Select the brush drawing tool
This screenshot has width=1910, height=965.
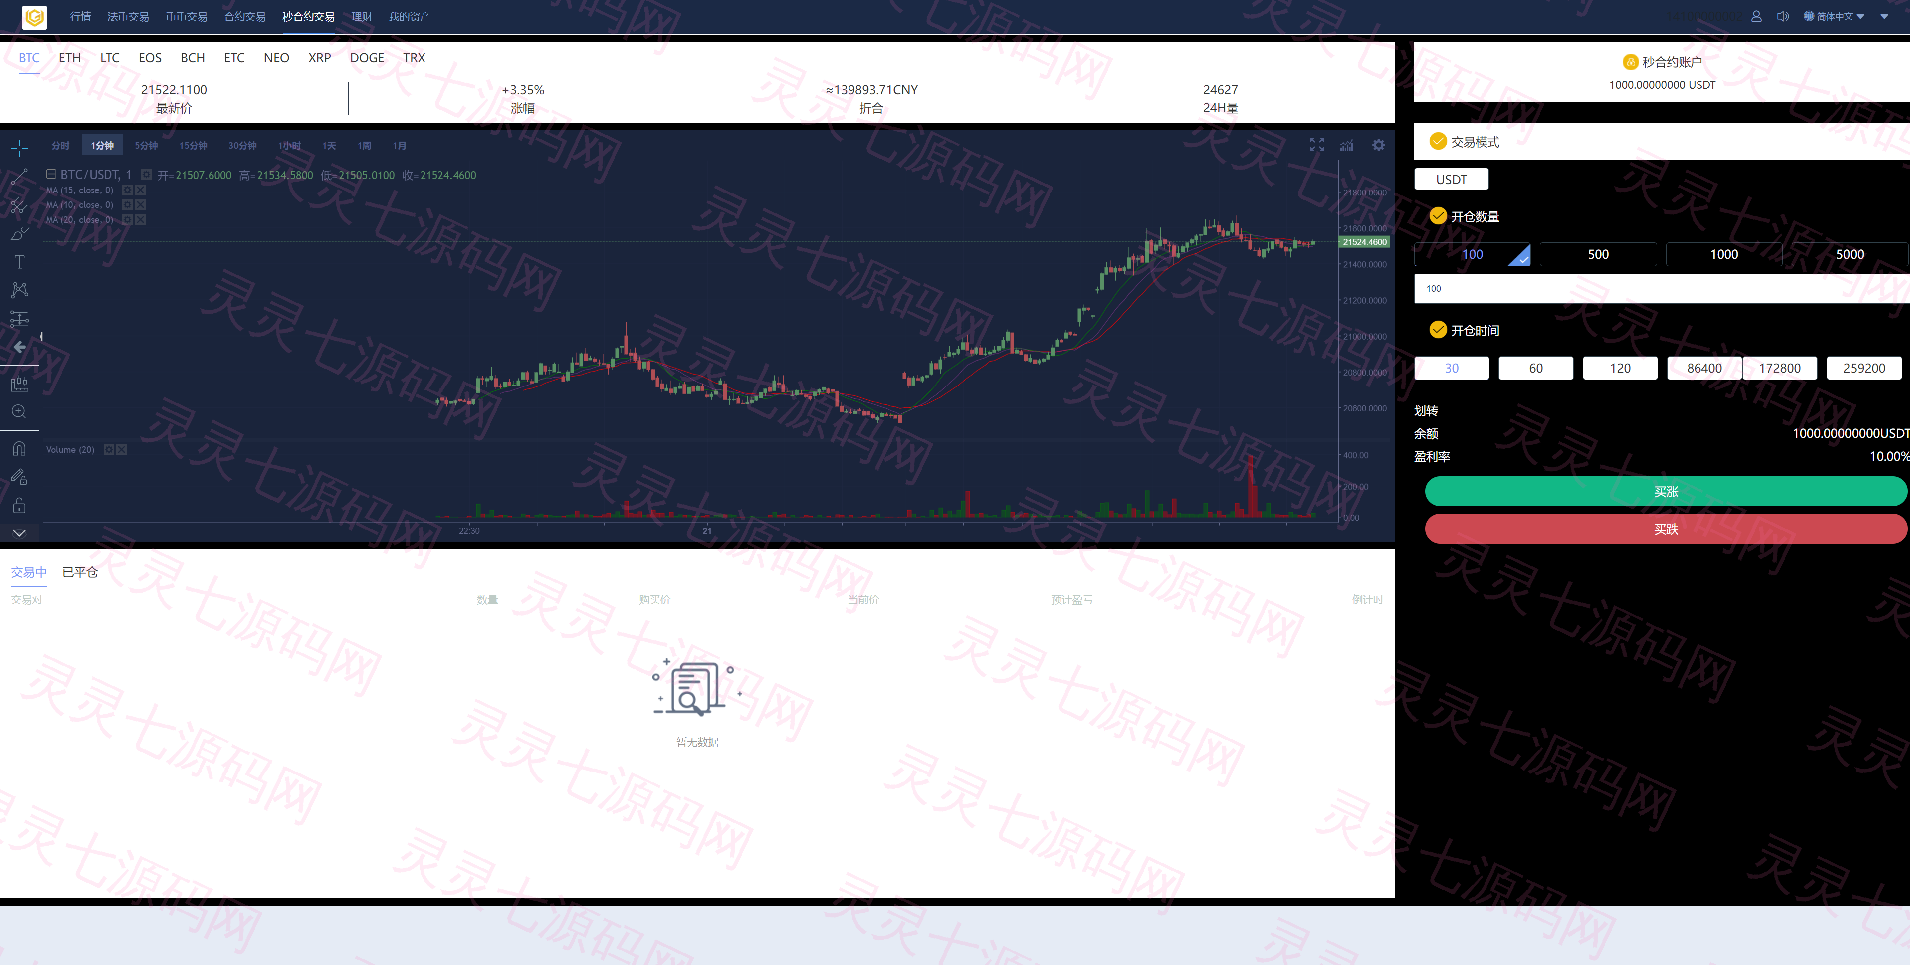tap(19, 233)
